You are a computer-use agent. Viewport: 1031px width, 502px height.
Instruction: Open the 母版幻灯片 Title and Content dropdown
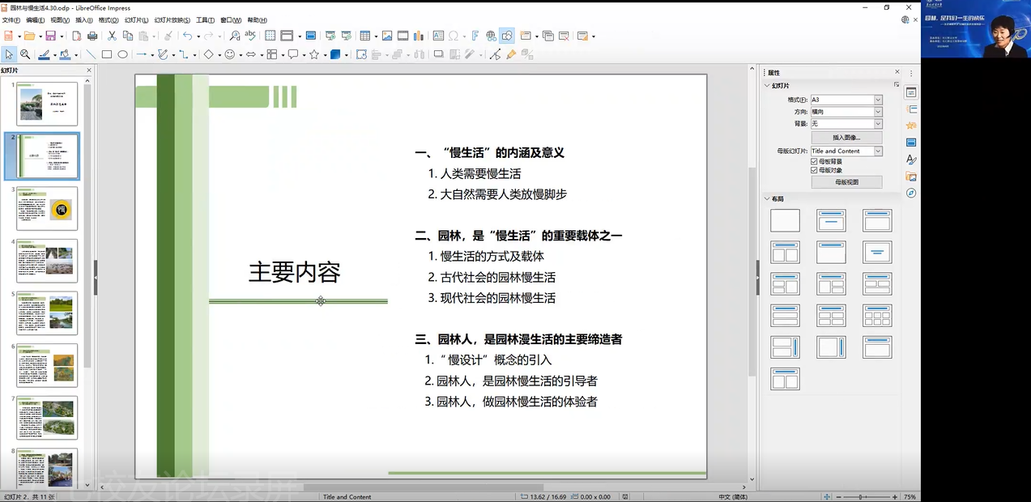tap(878, 151)
